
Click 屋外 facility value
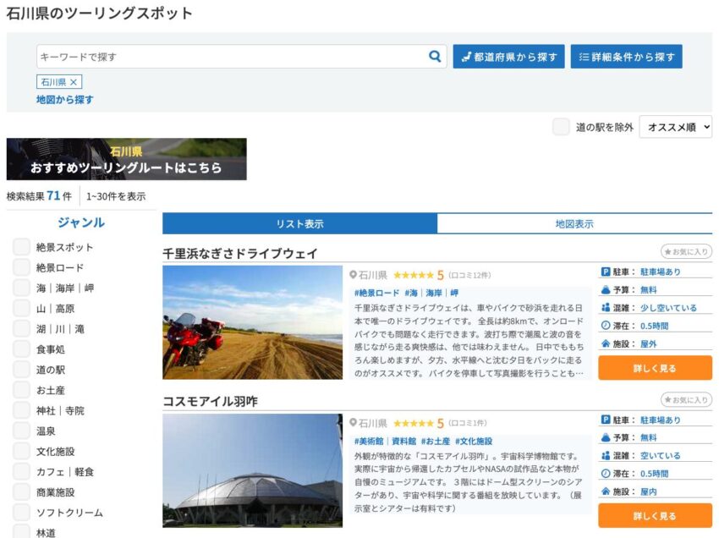[649, 343]
